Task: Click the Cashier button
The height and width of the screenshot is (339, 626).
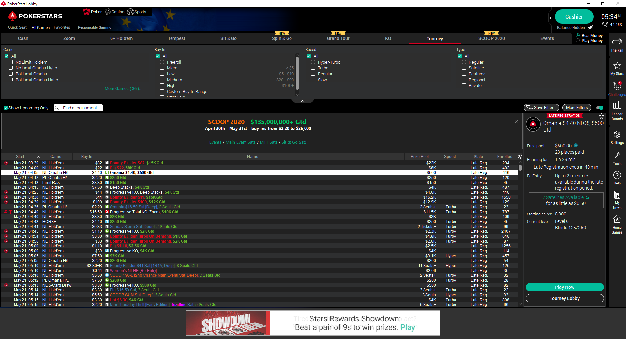Action: pyautogui.click(x=574, y=17)
